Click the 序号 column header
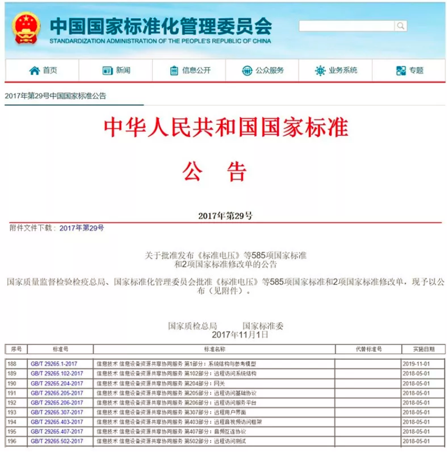The height and width of the screenshot is (452, 447). coord(16,349)
